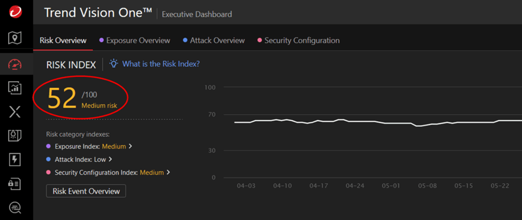Viewport: 522px width, 220px height.
Task: Click the lightbulb document sidebar icon
Action: click(x=15, y=136)
